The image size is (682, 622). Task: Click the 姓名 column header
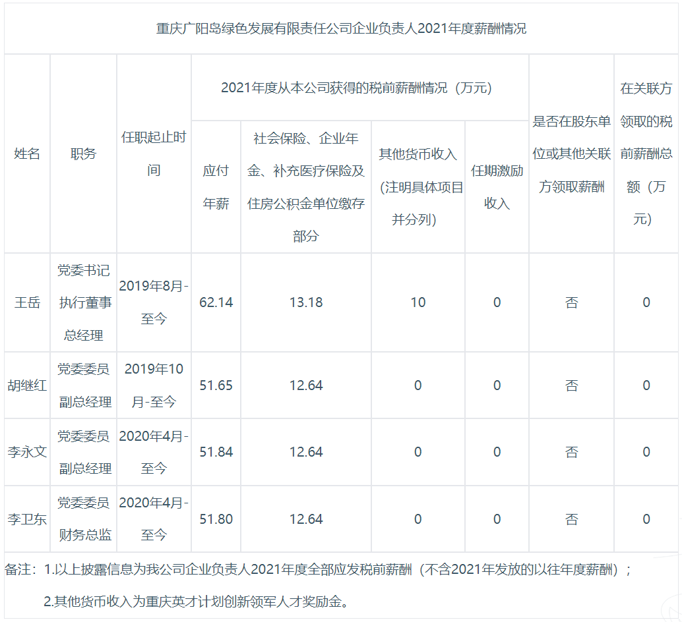(x=27, y=154)
